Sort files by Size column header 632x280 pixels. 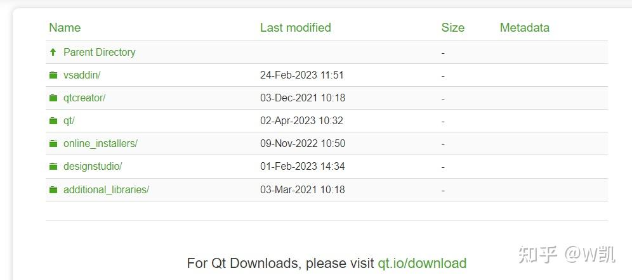pyautogui.click(x=452, y=27)
